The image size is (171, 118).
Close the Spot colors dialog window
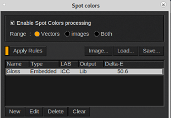click(x=163, y=5)
